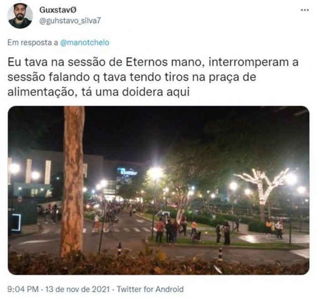Viewport: 317px width, 298px height.
Task: Follow the @manotchelo mention link
Action: click(85, 43)
